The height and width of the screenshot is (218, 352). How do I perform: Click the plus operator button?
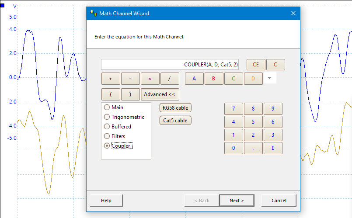pos(111,79)
